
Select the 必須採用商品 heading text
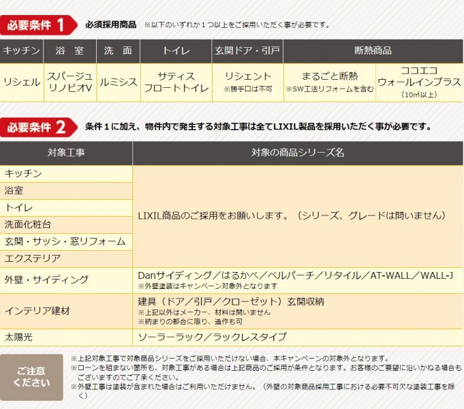pyautogui.click(x=110, y=25)
